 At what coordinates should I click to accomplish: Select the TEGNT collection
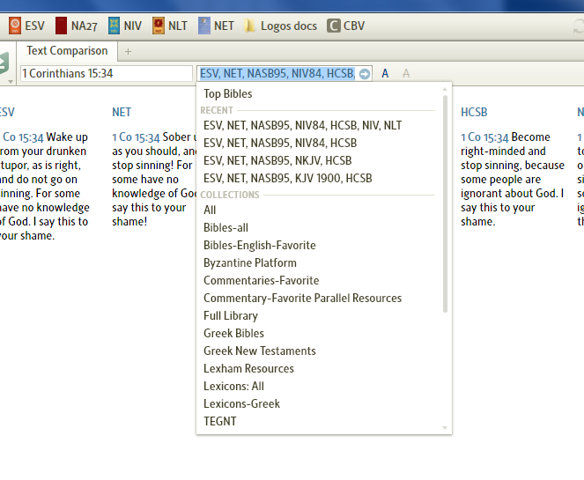pos(219,421)
